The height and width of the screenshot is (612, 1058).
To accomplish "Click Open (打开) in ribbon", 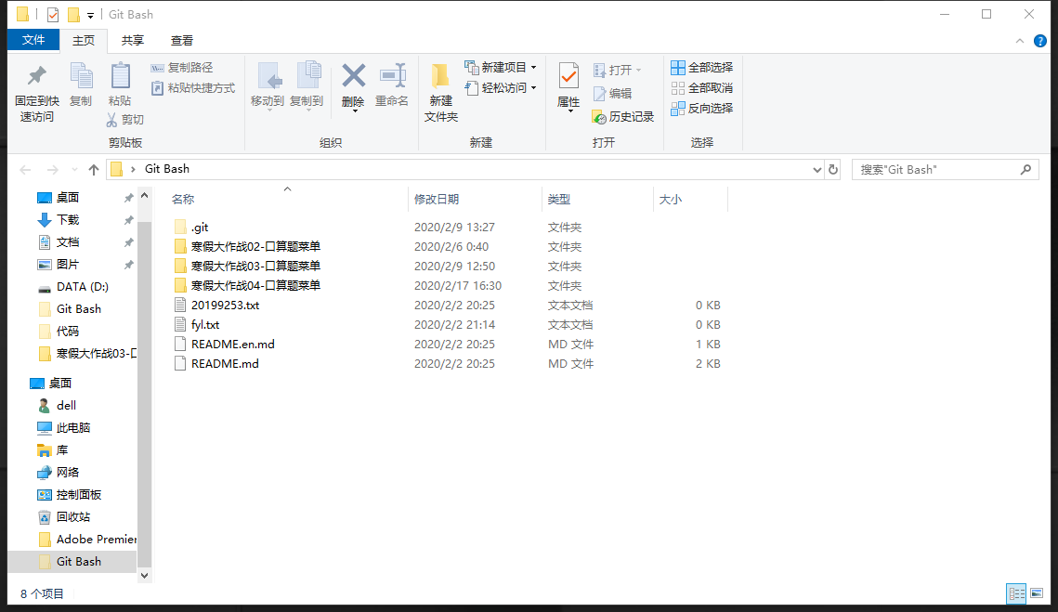I will coord(617,71).
